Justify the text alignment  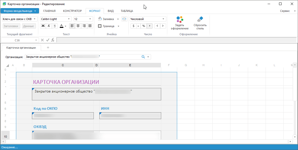click(x=90, y=26)
